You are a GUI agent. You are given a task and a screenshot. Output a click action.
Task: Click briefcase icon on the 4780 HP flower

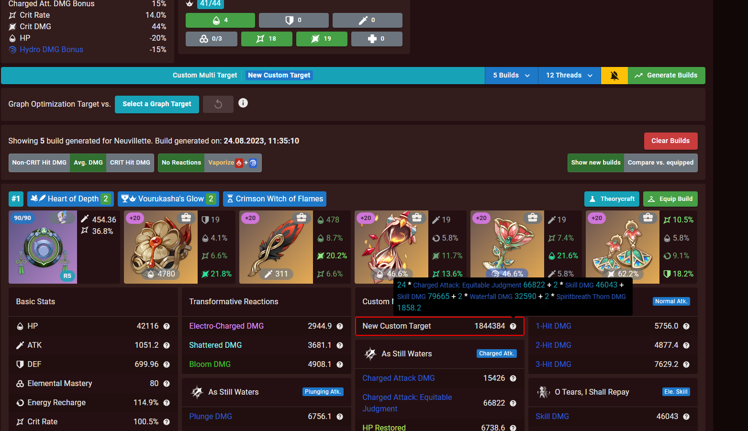pos(186,218)
